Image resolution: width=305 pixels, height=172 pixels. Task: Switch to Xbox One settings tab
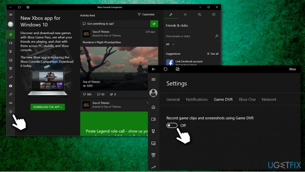247,99
